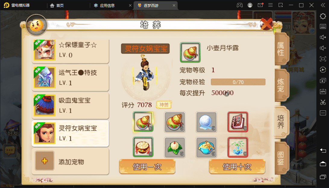Click the 使用一次 button
This screenshot has height=188, width=329.
point(147,167)
